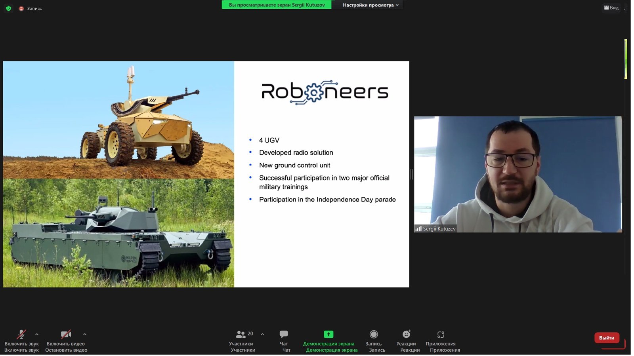634x356 pixels.
Task: Click the vertical scrollbar at right edge
Action: pyautogui.click(x=626, y=59)
